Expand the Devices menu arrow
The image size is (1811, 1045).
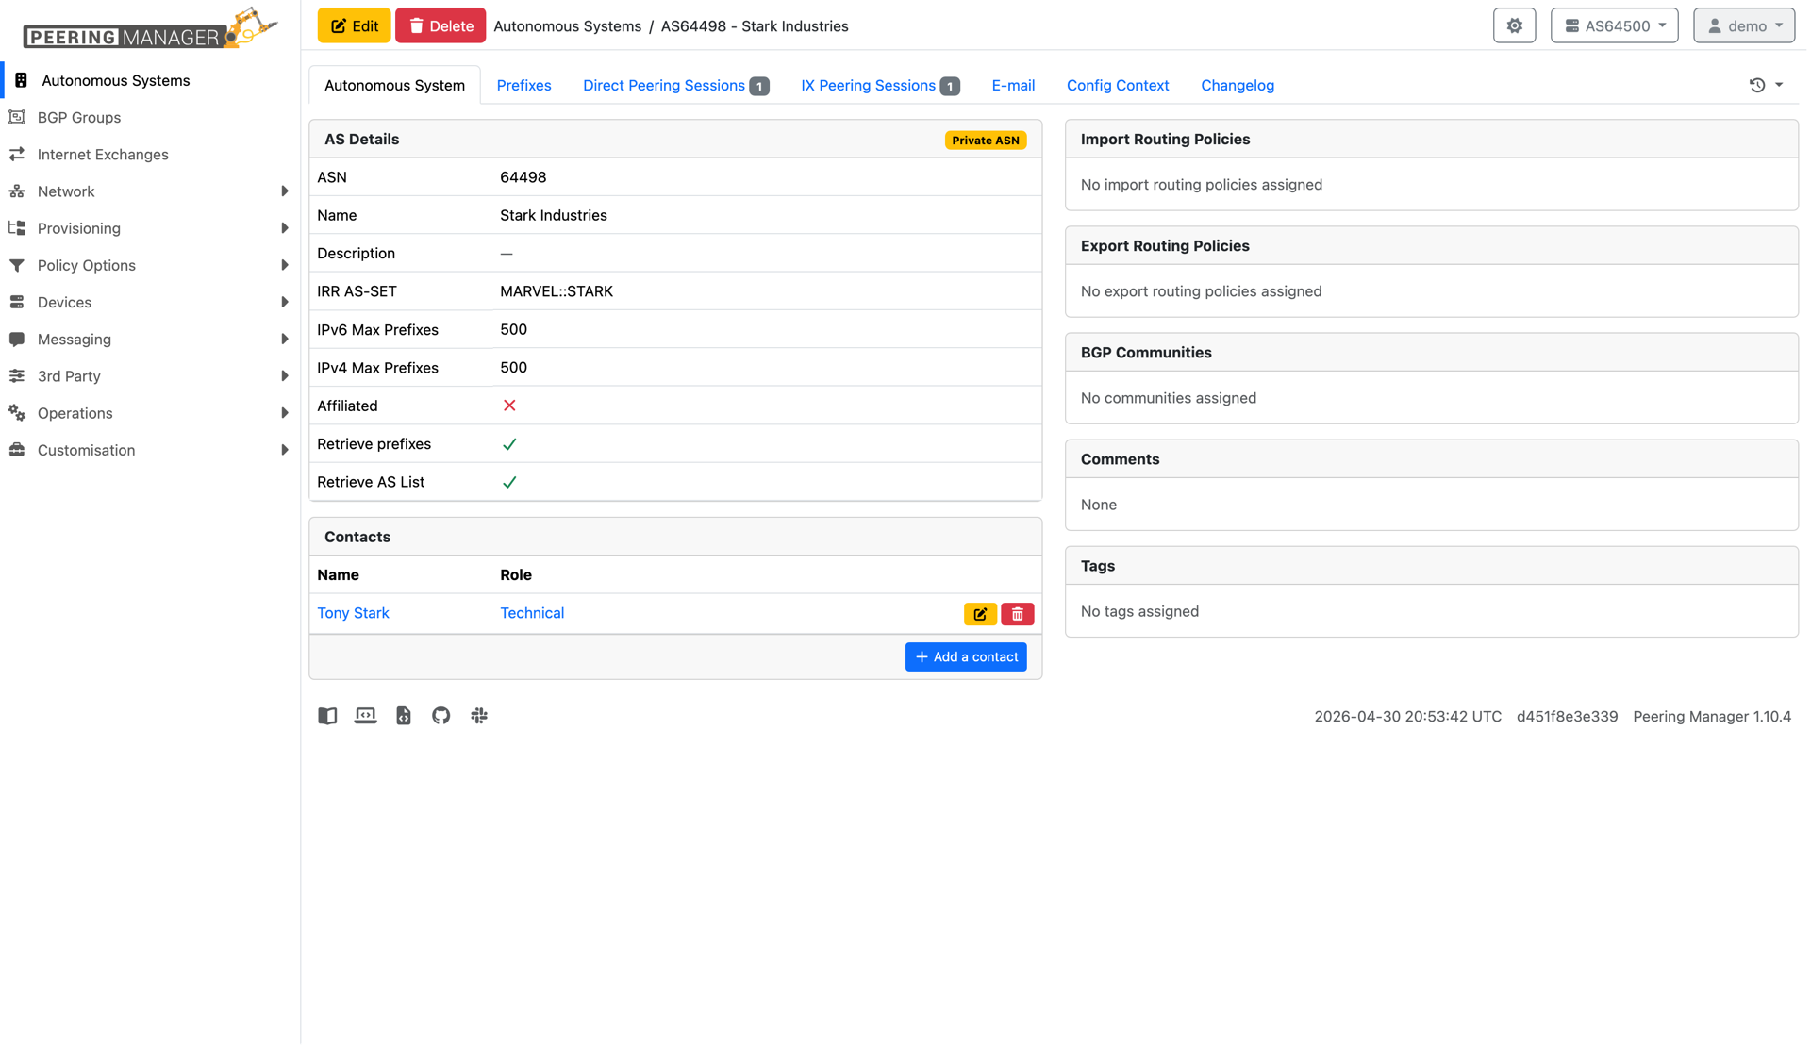point(285,303)
